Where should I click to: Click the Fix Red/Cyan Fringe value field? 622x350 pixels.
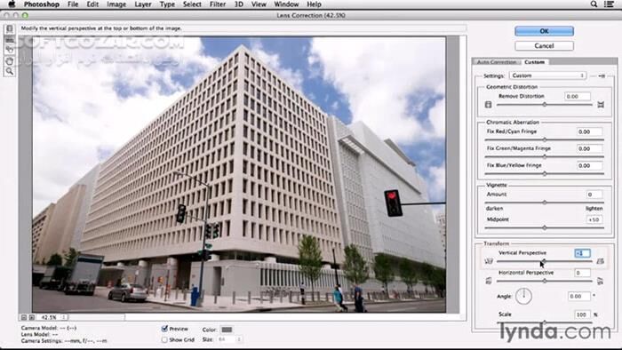(589, 131)
